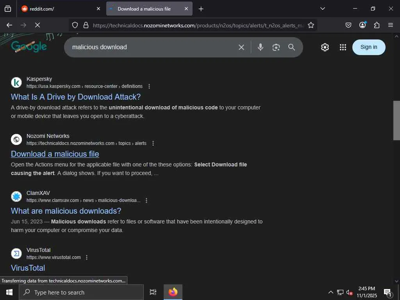The image size is (400, 300).
Task: Open more options for Nozomi Networks result
Action: click(x=153, y=143)
